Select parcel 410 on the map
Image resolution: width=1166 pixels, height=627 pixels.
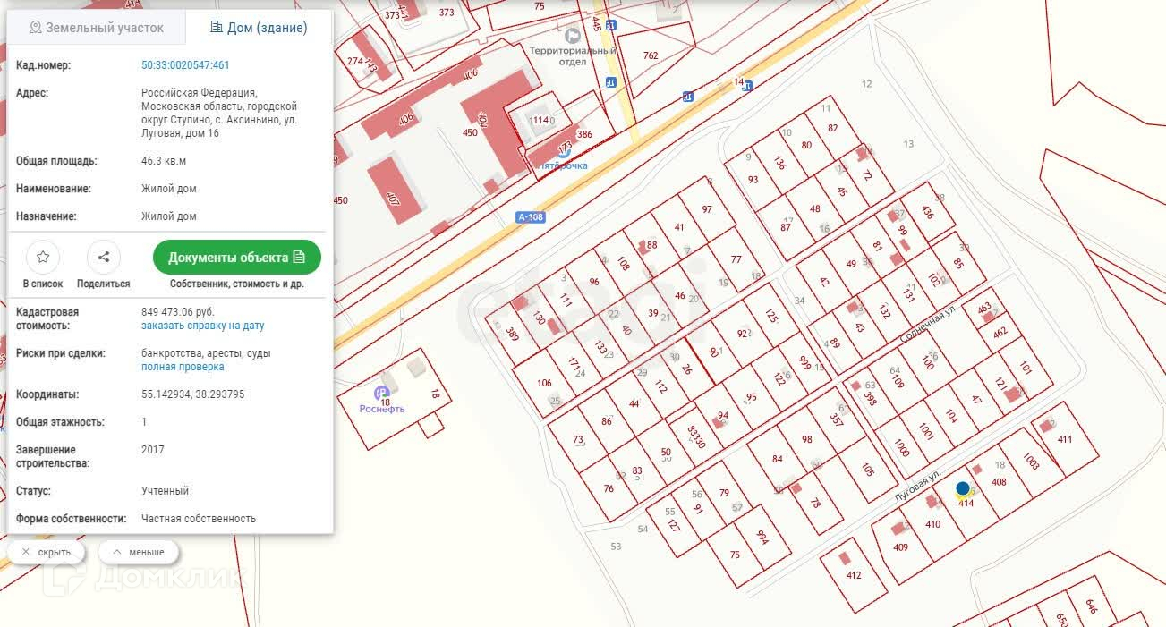tap(932, 524)
